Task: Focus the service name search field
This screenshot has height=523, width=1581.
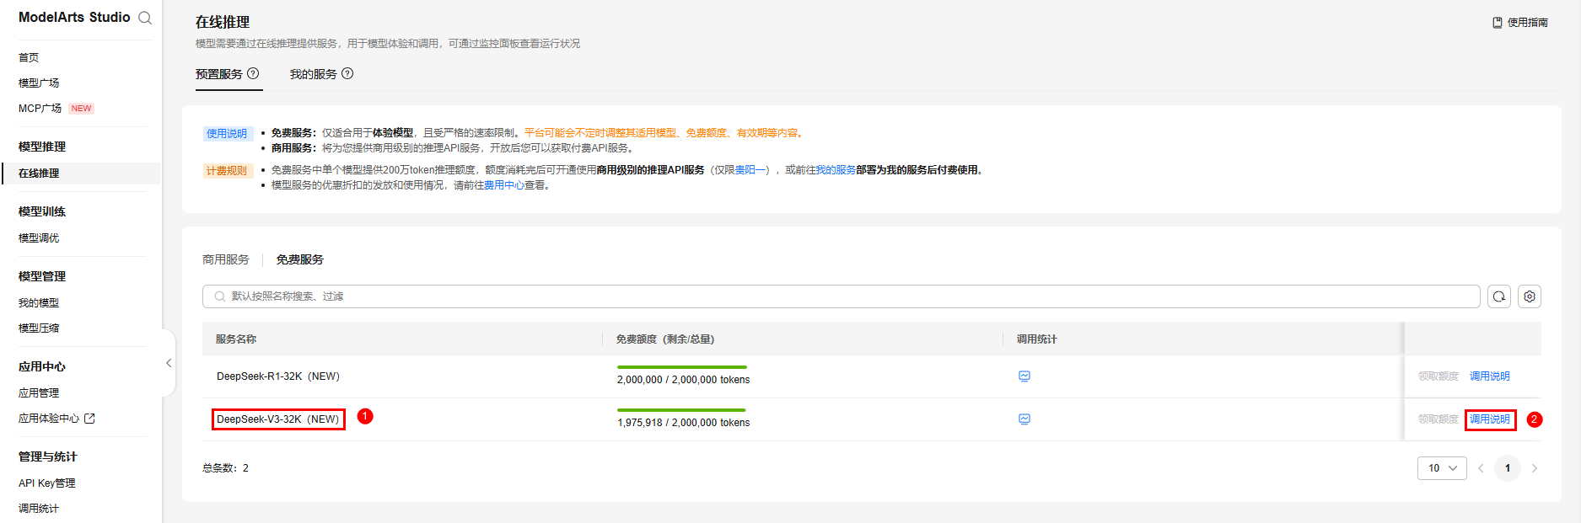Action: pos(842,296)
